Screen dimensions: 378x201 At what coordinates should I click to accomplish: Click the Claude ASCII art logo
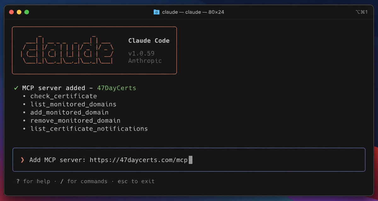tap(67, 50)
